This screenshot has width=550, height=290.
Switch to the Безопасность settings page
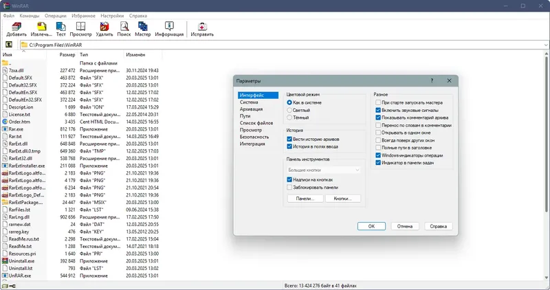[254, 137]
